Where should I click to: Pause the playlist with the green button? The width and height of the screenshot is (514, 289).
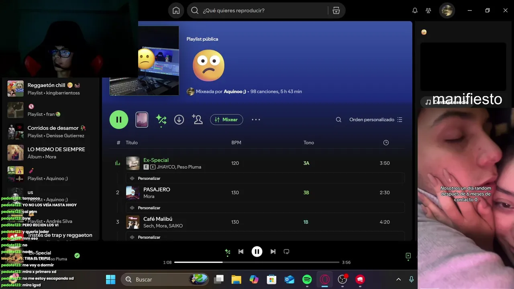[119, 120]
